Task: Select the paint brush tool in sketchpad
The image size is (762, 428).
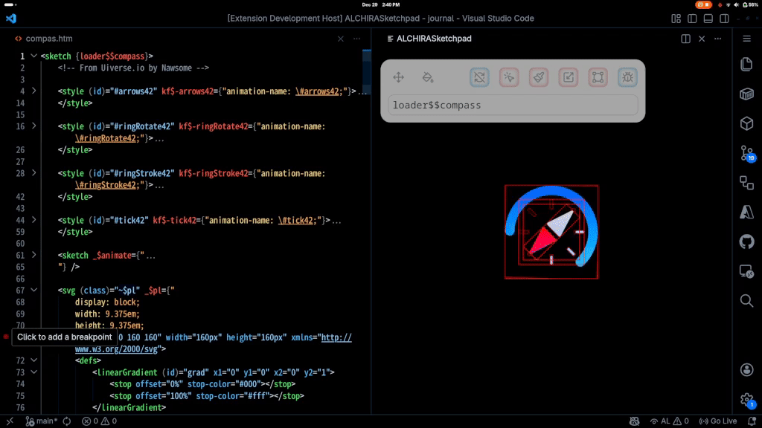Action: 539,77
